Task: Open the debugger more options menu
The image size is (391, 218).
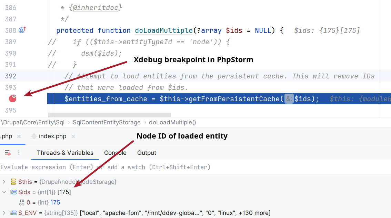Action: [19, 152]
